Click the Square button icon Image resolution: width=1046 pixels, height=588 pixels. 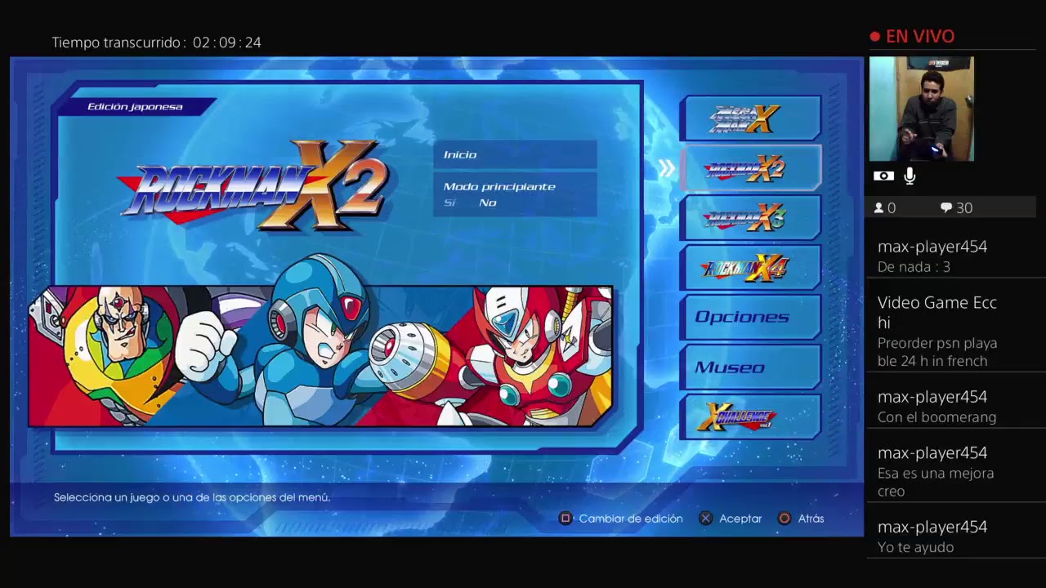coord(565,519)
